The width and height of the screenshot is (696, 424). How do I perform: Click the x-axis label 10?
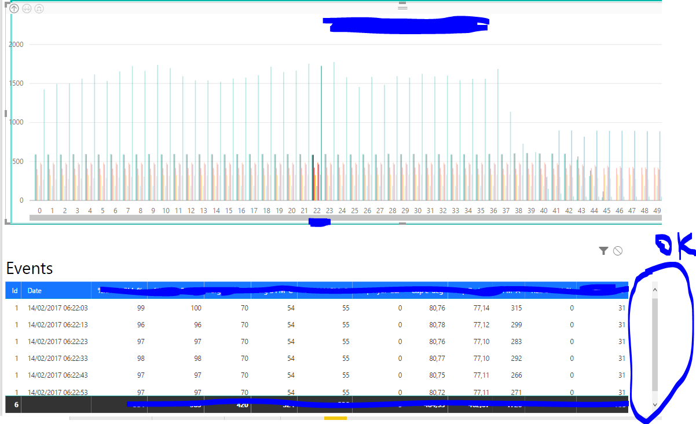click(x=166, y=210)
